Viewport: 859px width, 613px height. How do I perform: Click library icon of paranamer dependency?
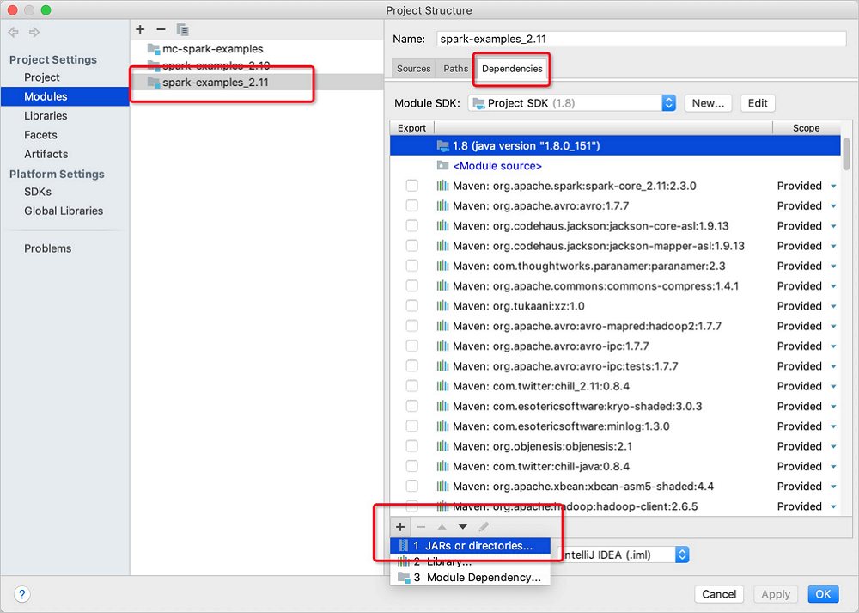pos(442,266)
